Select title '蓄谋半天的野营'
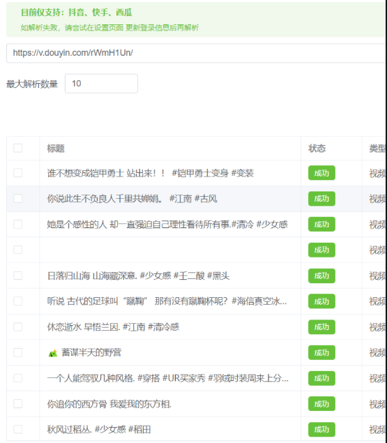Image resolution: width=387 pixels, height=443 pixels. pyautogui.click(x=91, y=352)
